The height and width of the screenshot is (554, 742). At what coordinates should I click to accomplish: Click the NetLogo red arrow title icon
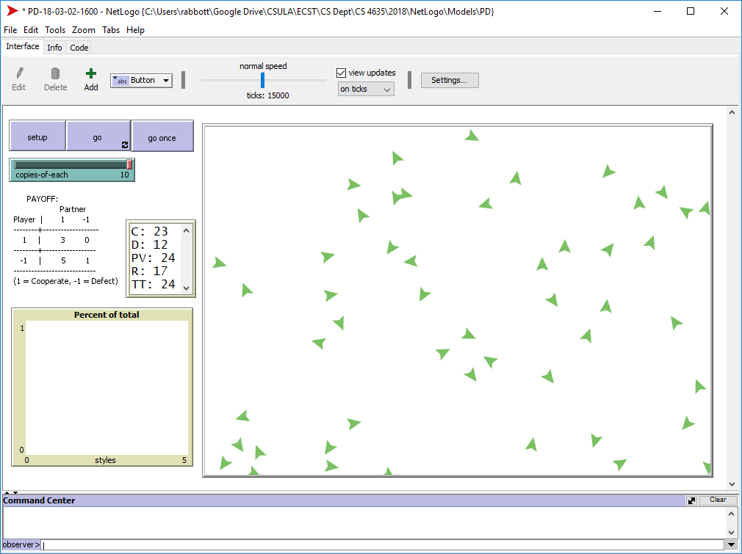[12, 11]
